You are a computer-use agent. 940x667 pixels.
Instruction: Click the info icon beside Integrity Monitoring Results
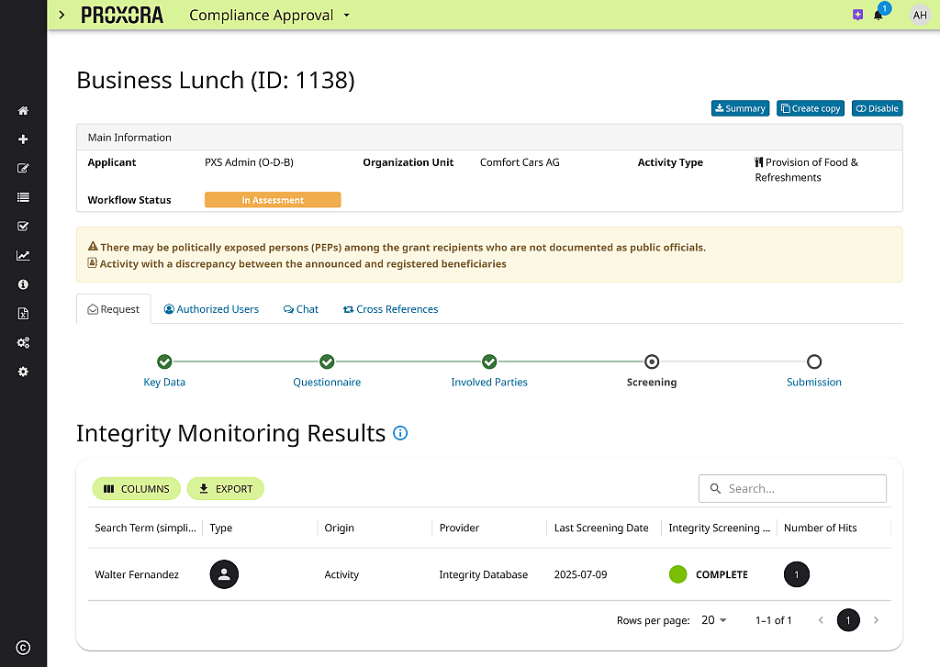pyautogui.click(x=400, y=433)
